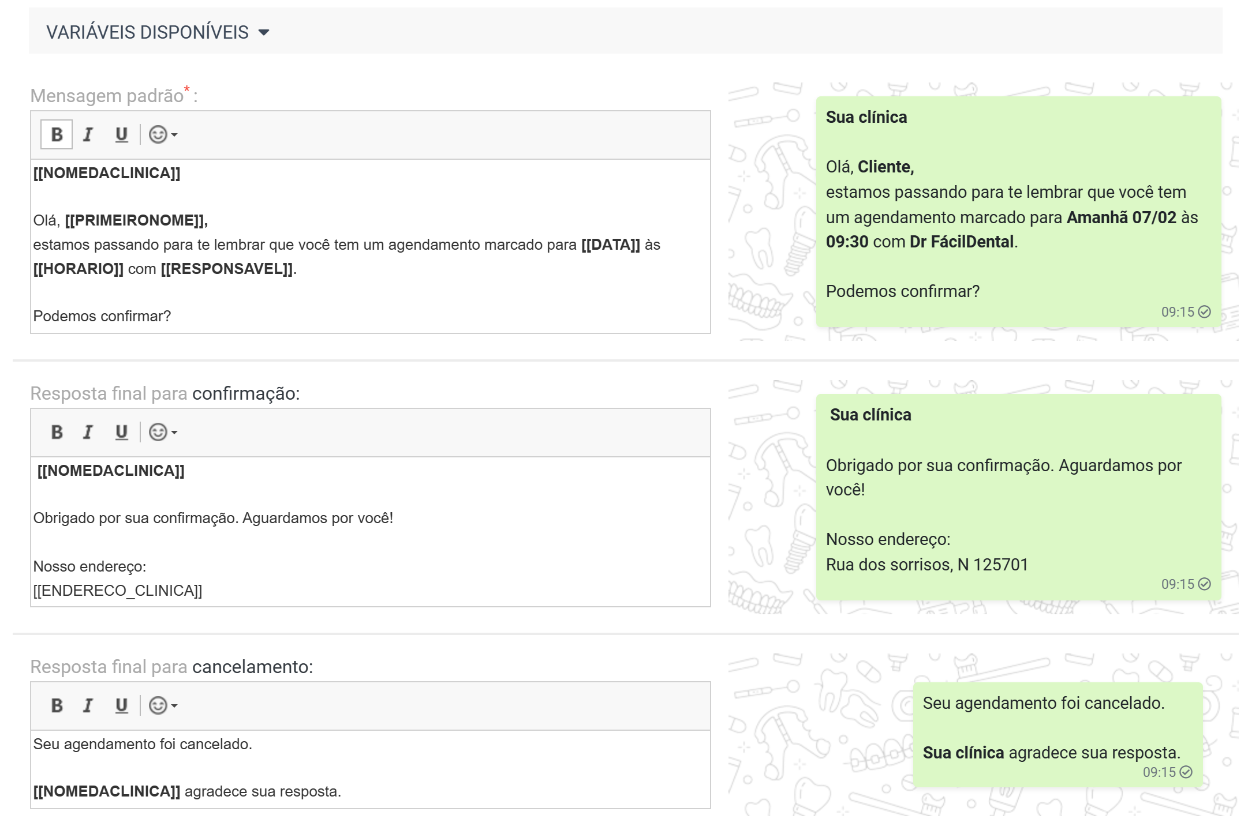Toggle italic in cancelamento response editor
The height and width of the screenshot is (819, 1248).
pyautogui.click(x=88, y=705)
